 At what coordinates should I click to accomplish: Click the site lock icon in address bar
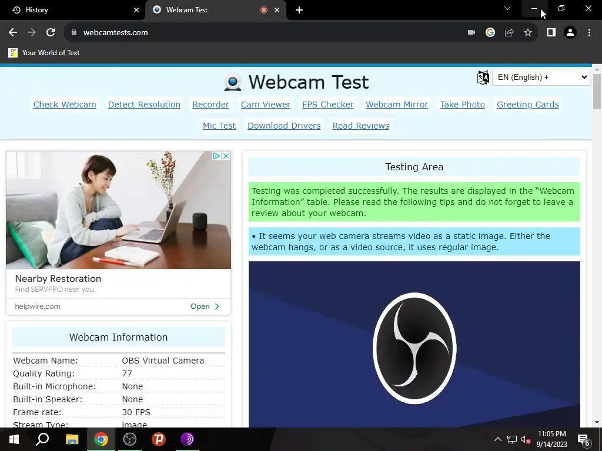tap(74, 33)
